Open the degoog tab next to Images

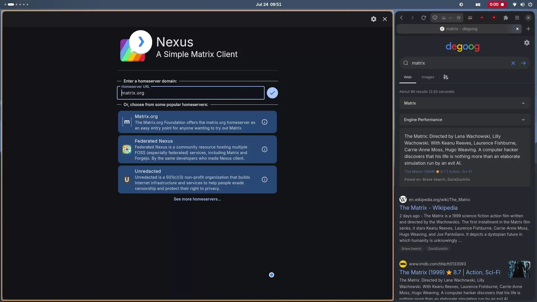pos(446,77)
